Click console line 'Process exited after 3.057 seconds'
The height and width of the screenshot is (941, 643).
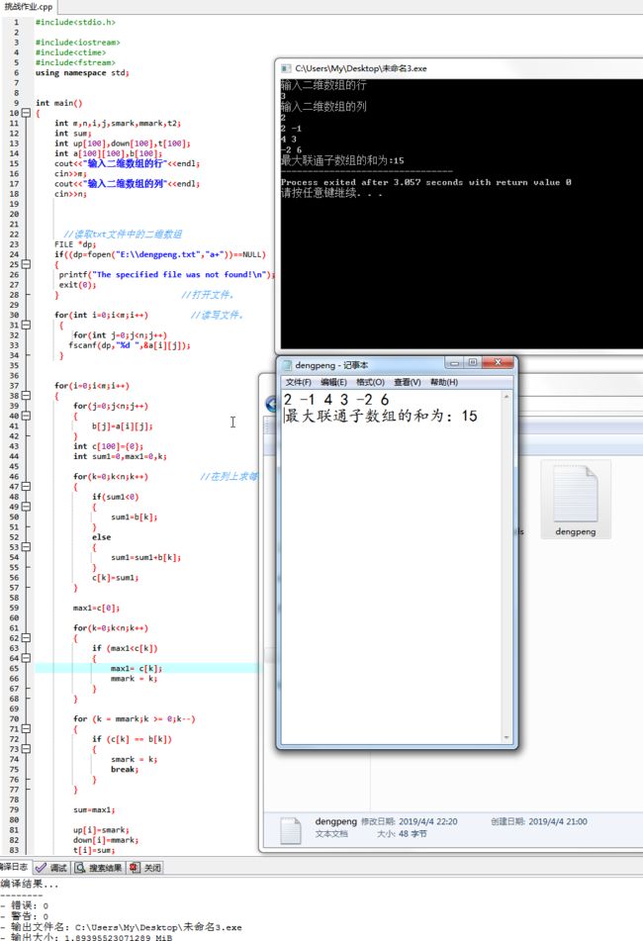426,182
